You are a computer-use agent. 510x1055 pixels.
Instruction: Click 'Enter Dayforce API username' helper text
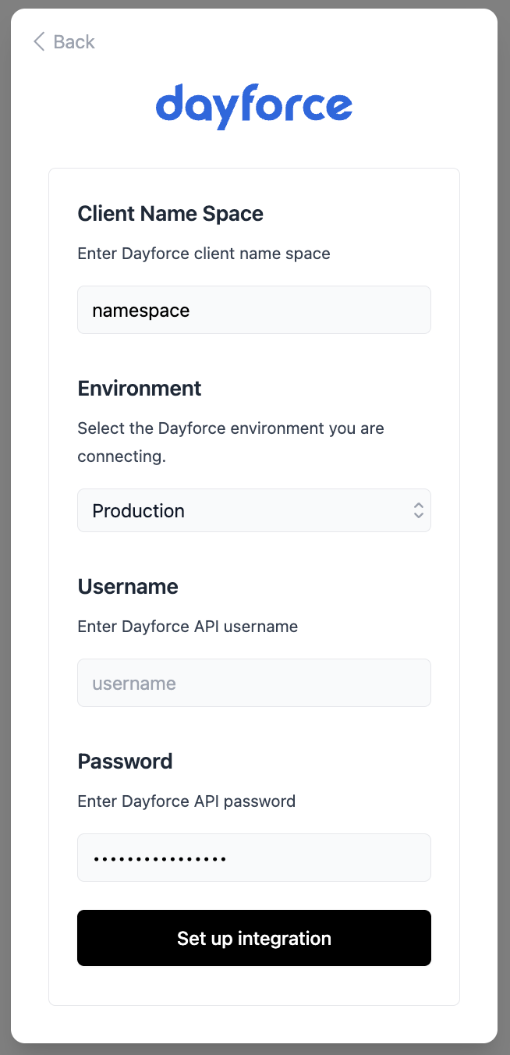[x=187, y=627]
